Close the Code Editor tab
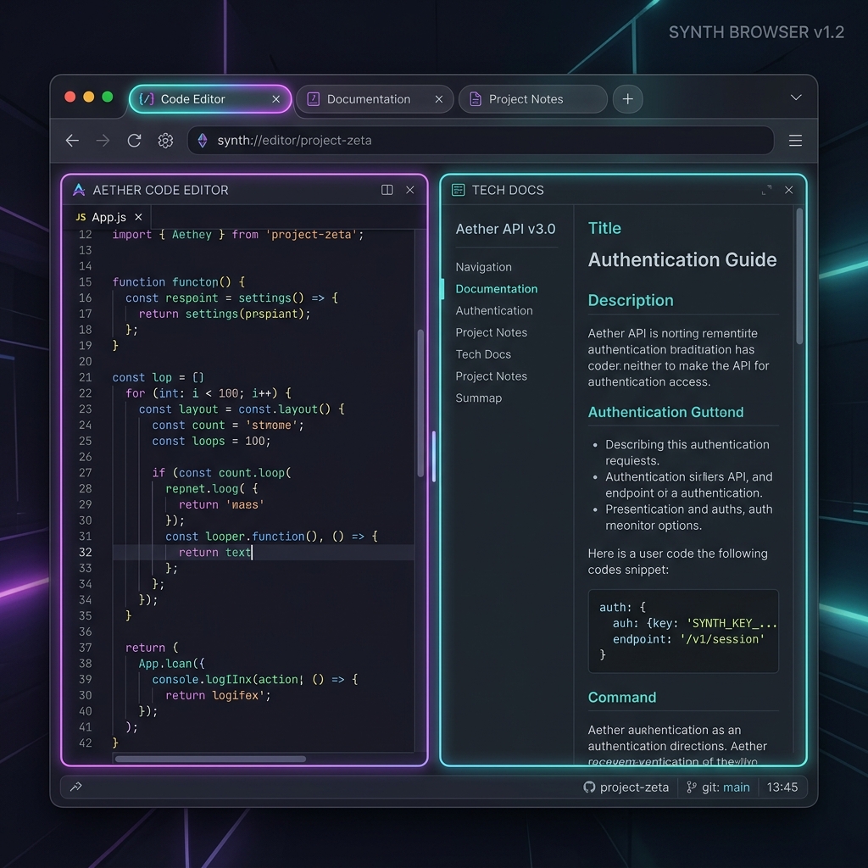868x868 pixels. click(x=275, y=99)
